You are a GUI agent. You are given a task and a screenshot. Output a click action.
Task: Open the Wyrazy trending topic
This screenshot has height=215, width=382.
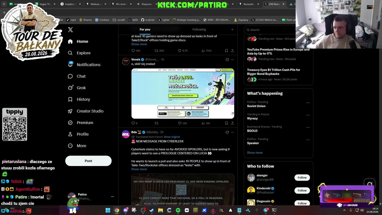click(x=252, y=119)
